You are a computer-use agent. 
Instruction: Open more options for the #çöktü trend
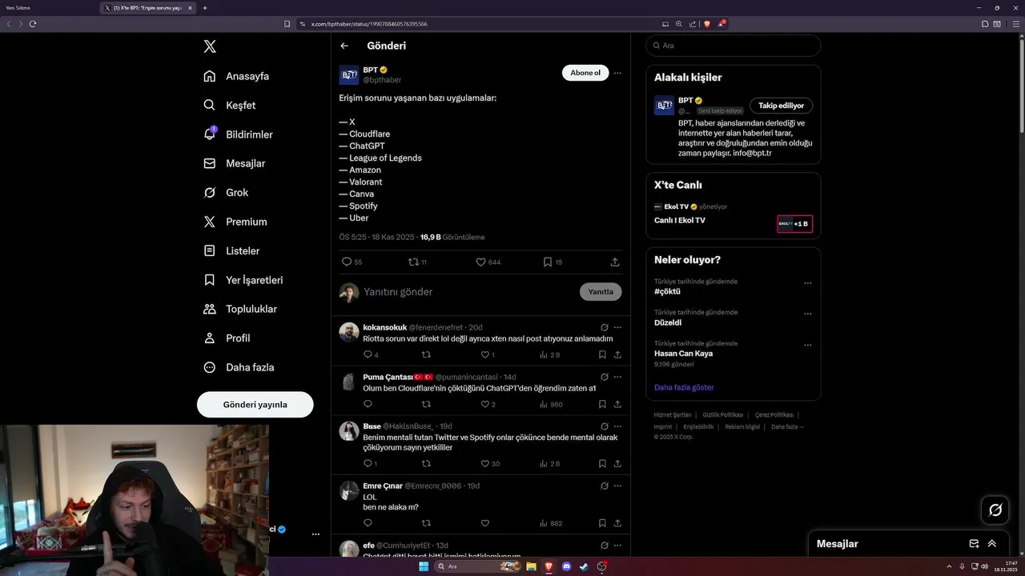click(x=807, y=283)
